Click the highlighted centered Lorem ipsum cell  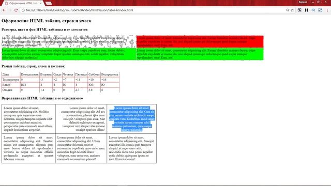click(x=132, y=119)
